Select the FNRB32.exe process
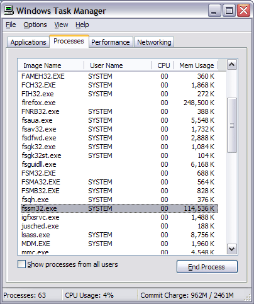254x304 pixels. click(x=119, y=111)
